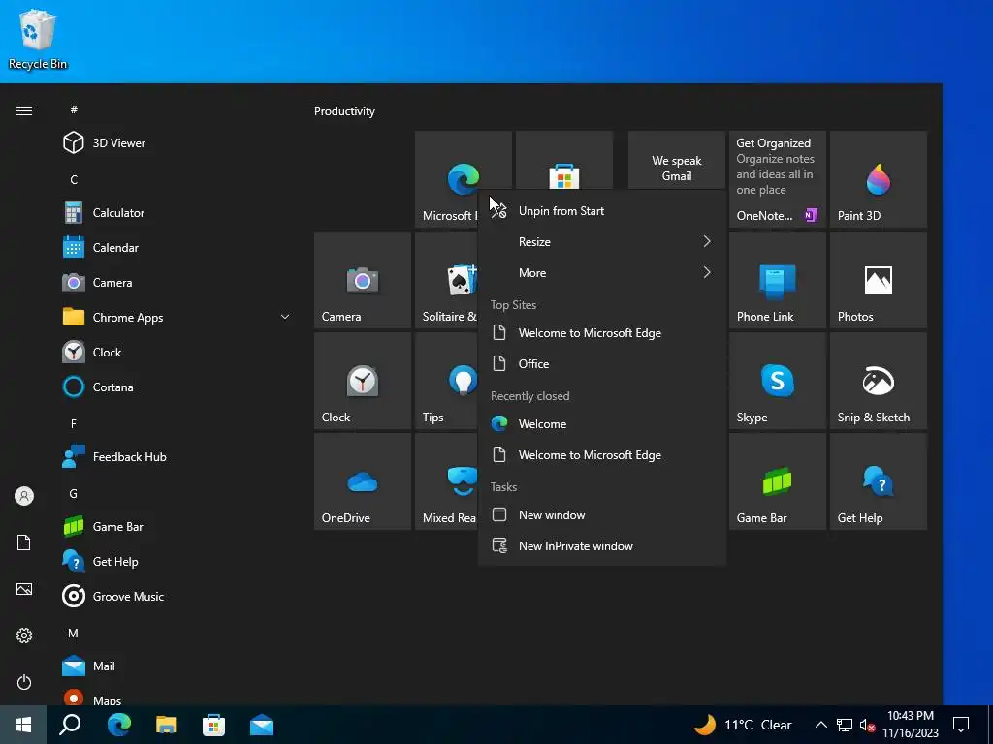Launch Cortana from the app list
The image size is (993, 744).
175,387
